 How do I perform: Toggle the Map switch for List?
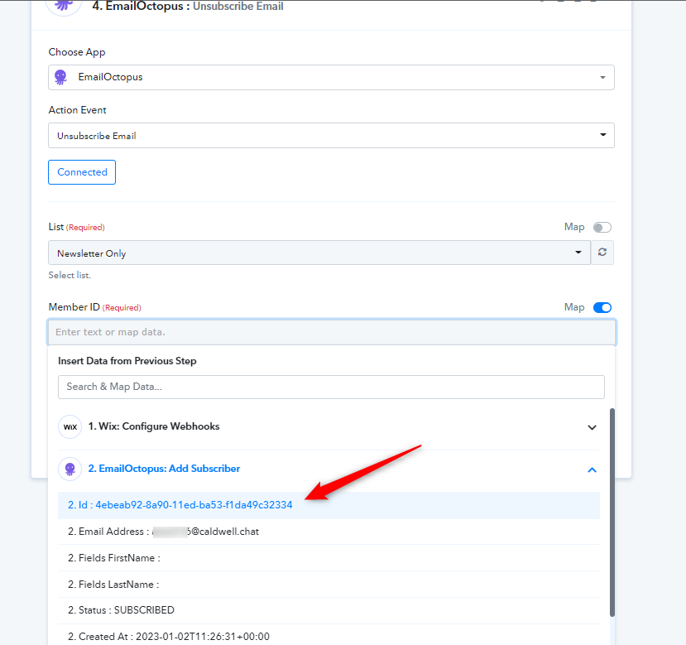tap(602, 227)
